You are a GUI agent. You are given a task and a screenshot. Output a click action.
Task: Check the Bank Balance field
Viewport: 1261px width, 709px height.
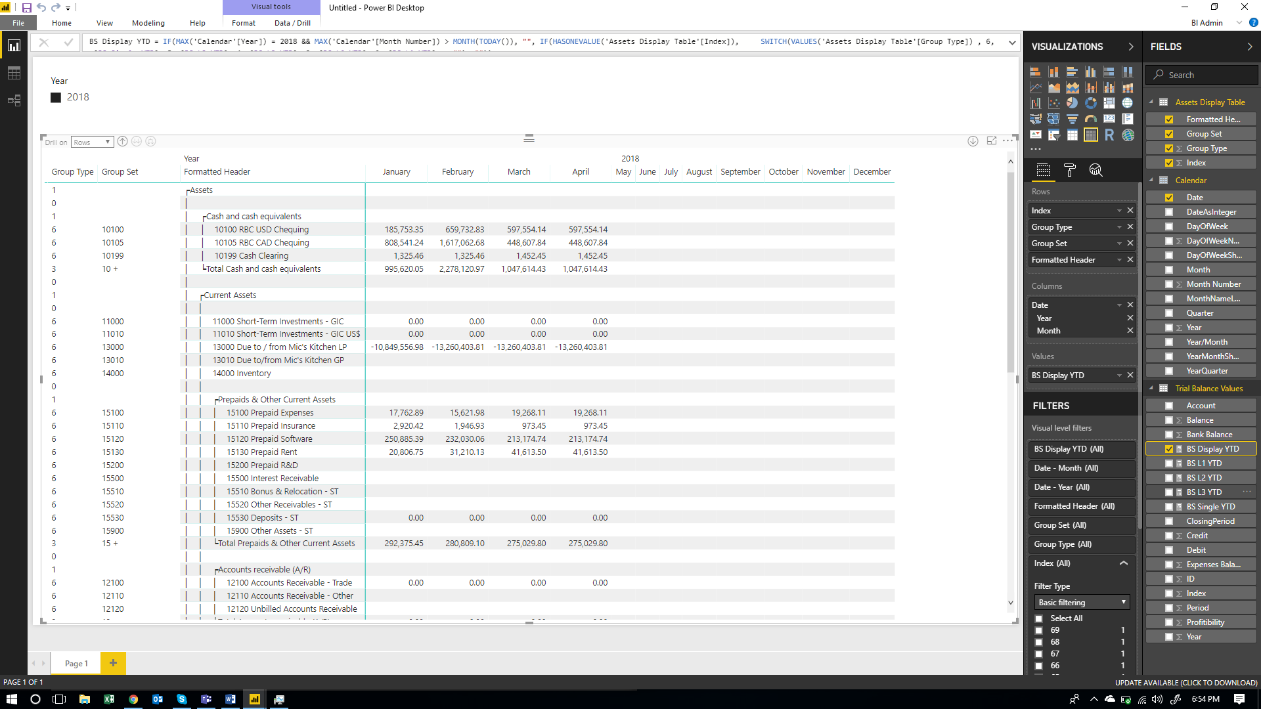1169,435
